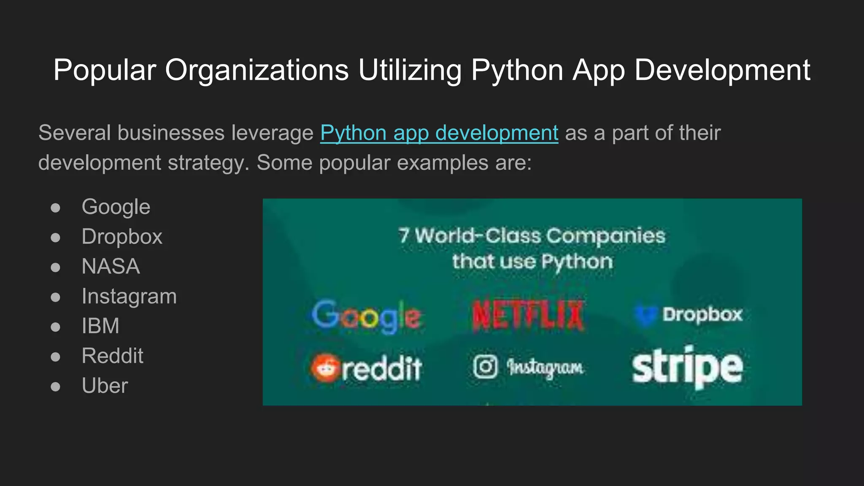Select the 'Reddit' bullet item

[113, 356]
